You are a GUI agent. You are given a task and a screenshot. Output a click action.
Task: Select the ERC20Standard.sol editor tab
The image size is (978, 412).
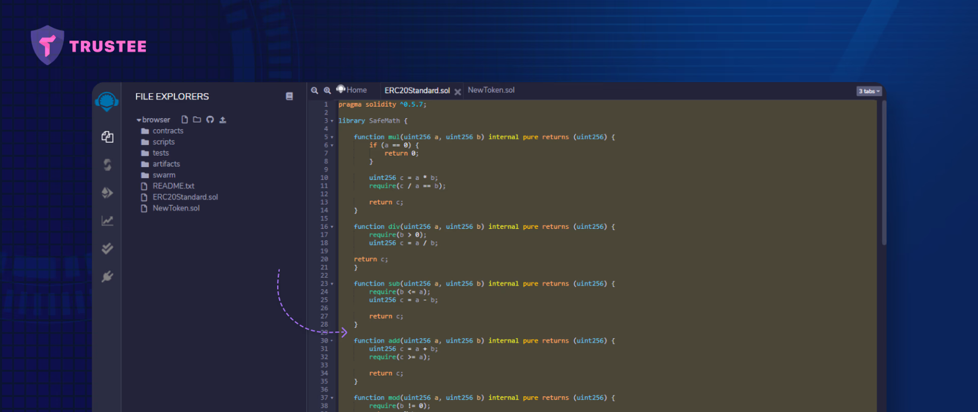pyautogui.click(x=417, y=91)
